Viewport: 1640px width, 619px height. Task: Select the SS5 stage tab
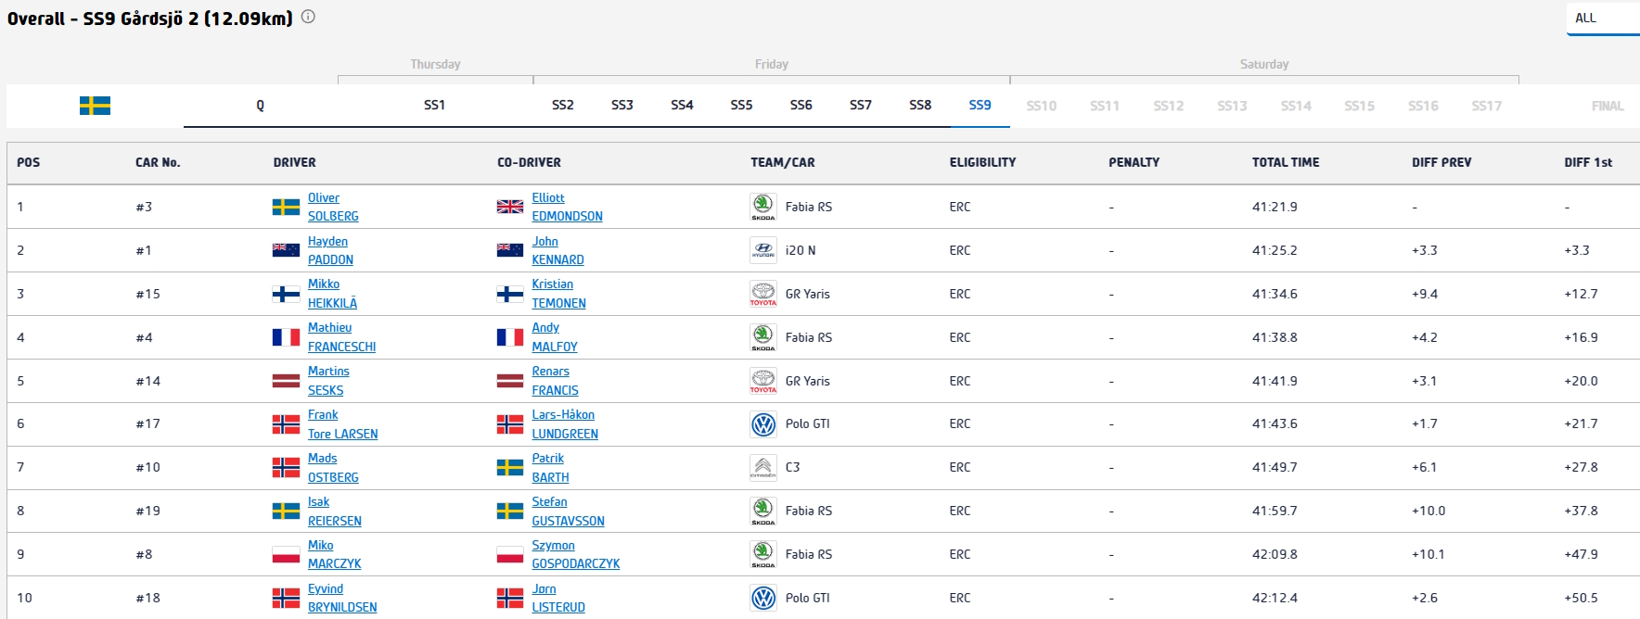pyautogui.click(x=741, y=105)
